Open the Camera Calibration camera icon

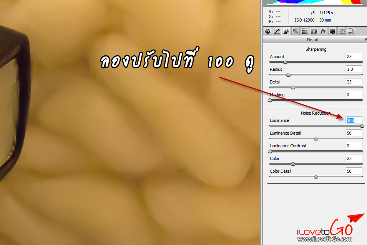pos(332,31)
